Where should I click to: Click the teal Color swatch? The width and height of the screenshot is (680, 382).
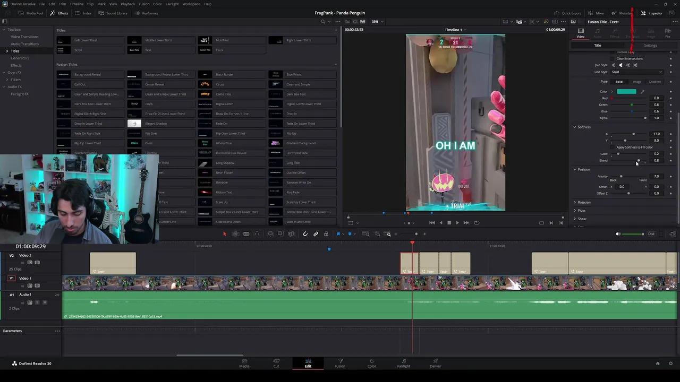coord(626,92)
